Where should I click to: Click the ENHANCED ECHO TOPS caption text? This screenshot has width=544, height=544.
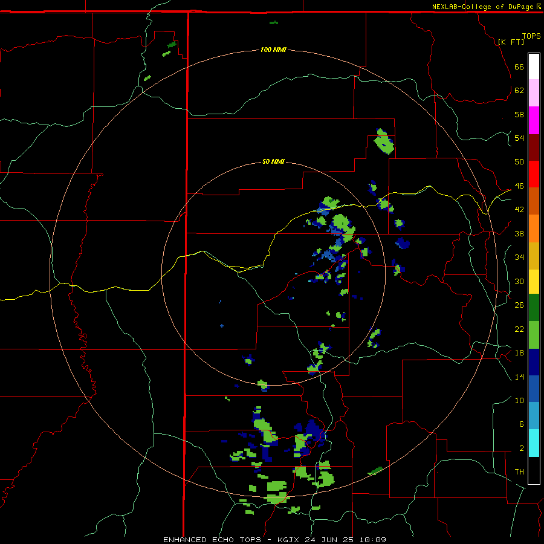[212, 540]
